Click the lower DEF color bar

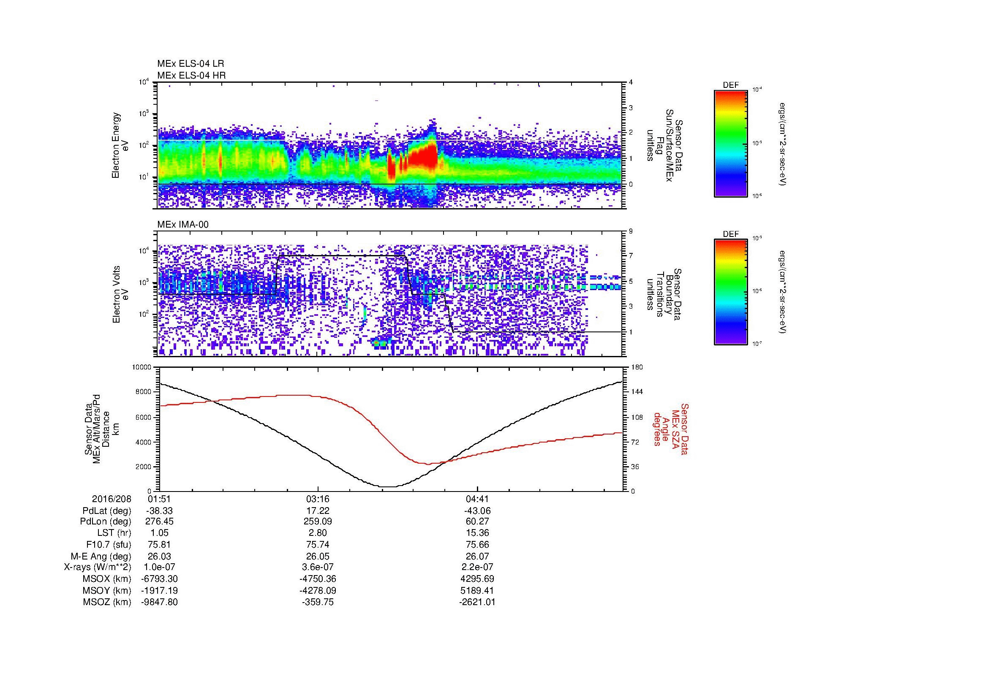pyautogui.click(x=730, y=293)
